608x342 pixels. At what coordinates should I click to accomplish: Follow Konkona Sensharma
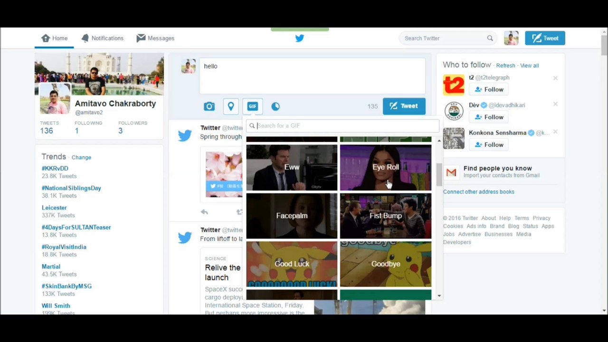(489, 144)
